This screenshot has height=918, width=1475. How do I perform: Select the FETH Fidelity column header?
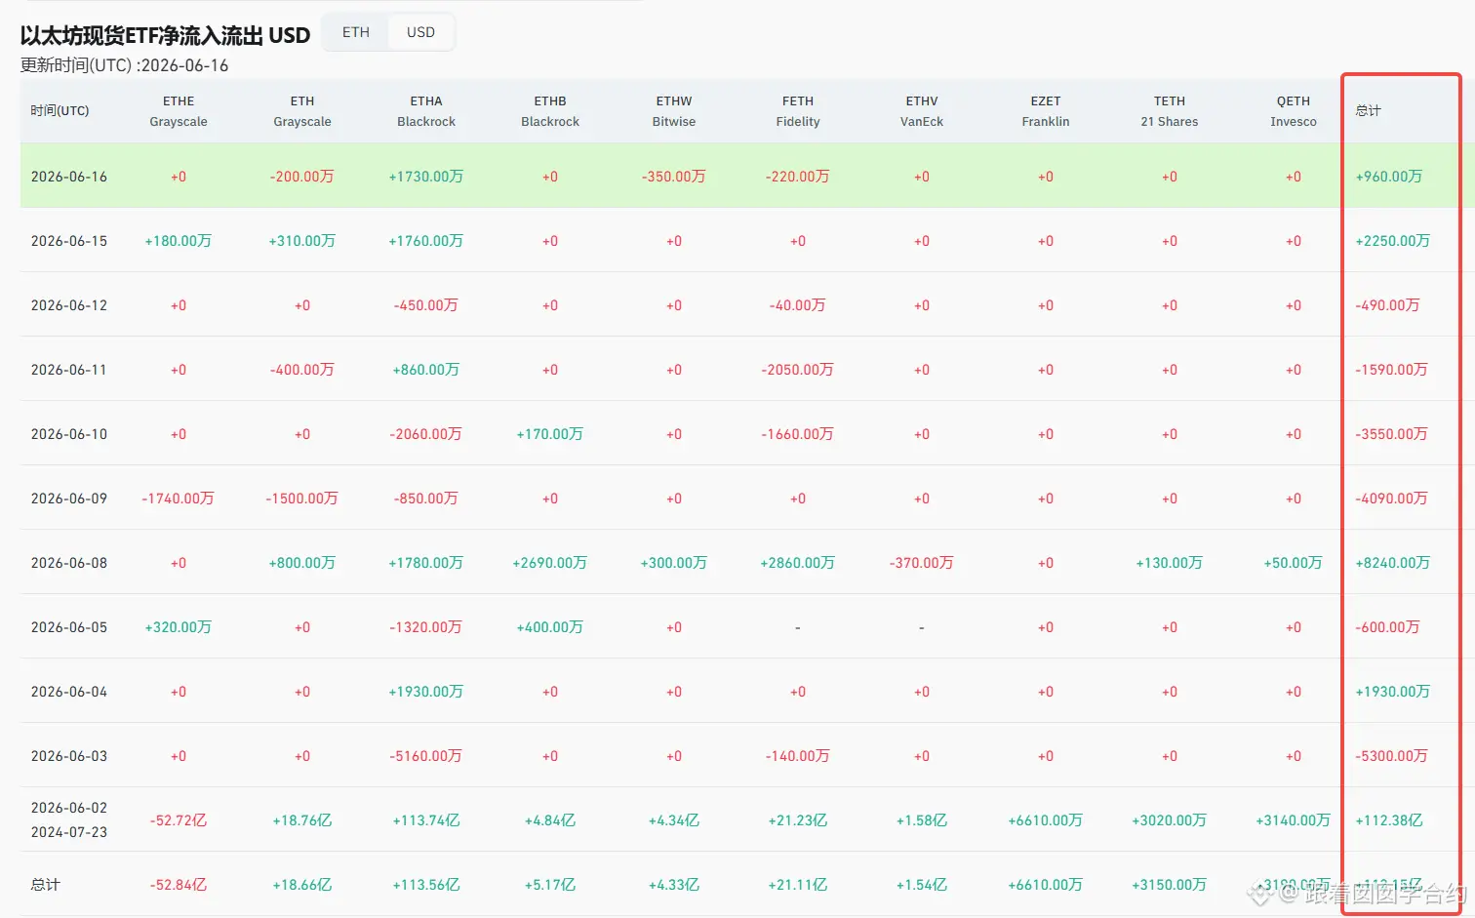click(798, 111)
